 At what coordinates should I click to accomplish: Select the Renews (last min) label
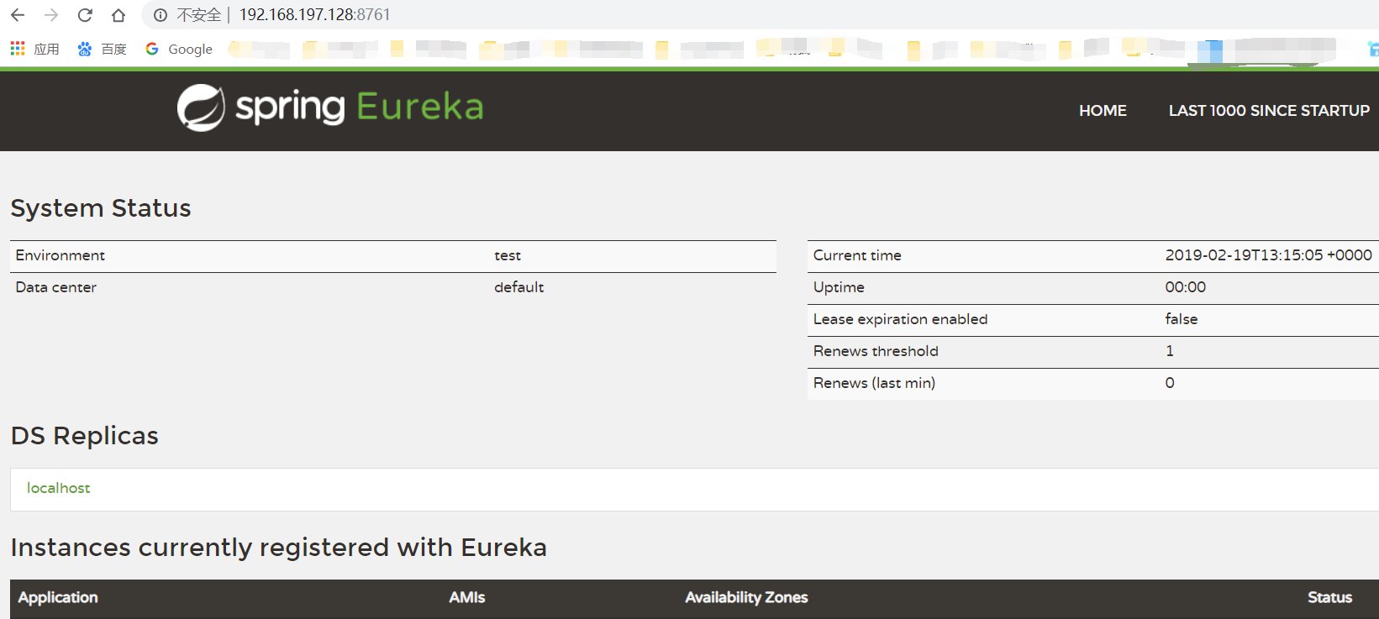(874, 383)
